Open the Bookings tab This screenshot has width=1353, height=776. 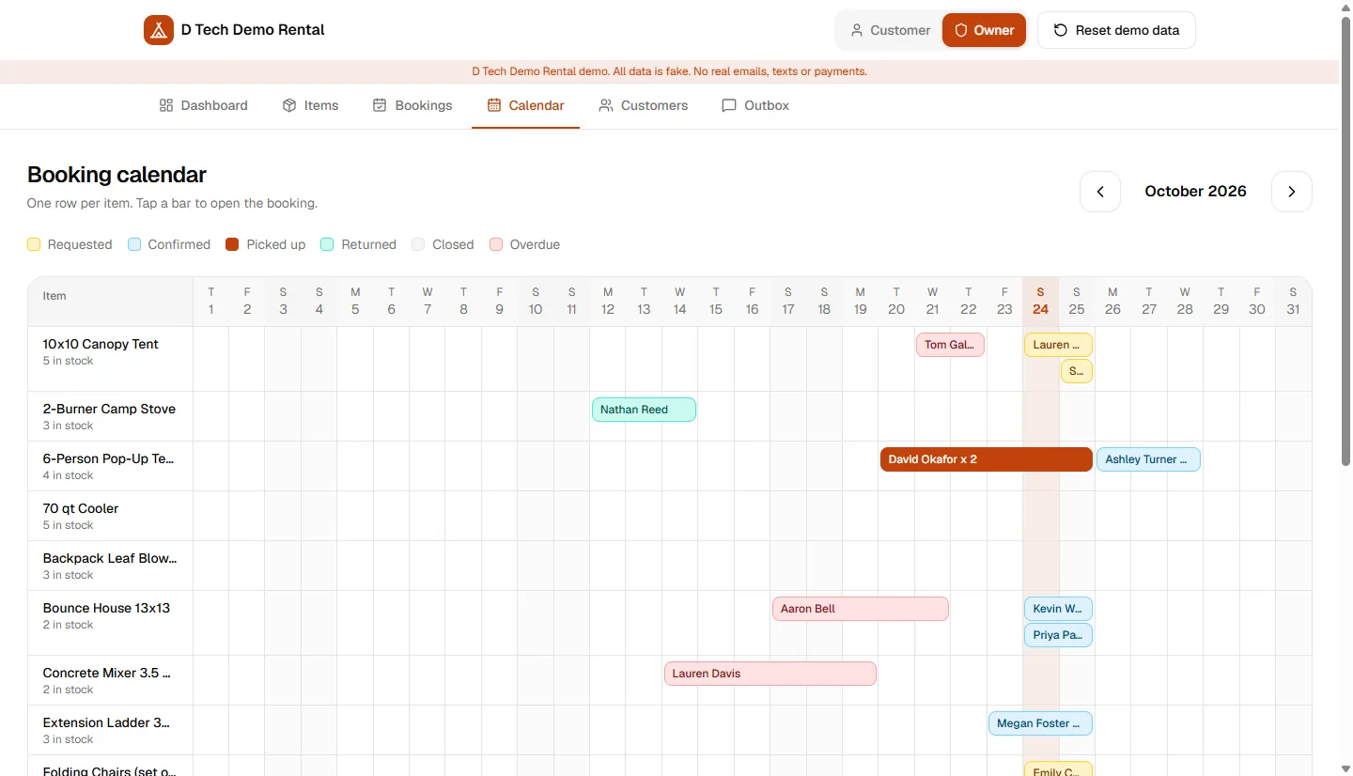pos(412,105)
